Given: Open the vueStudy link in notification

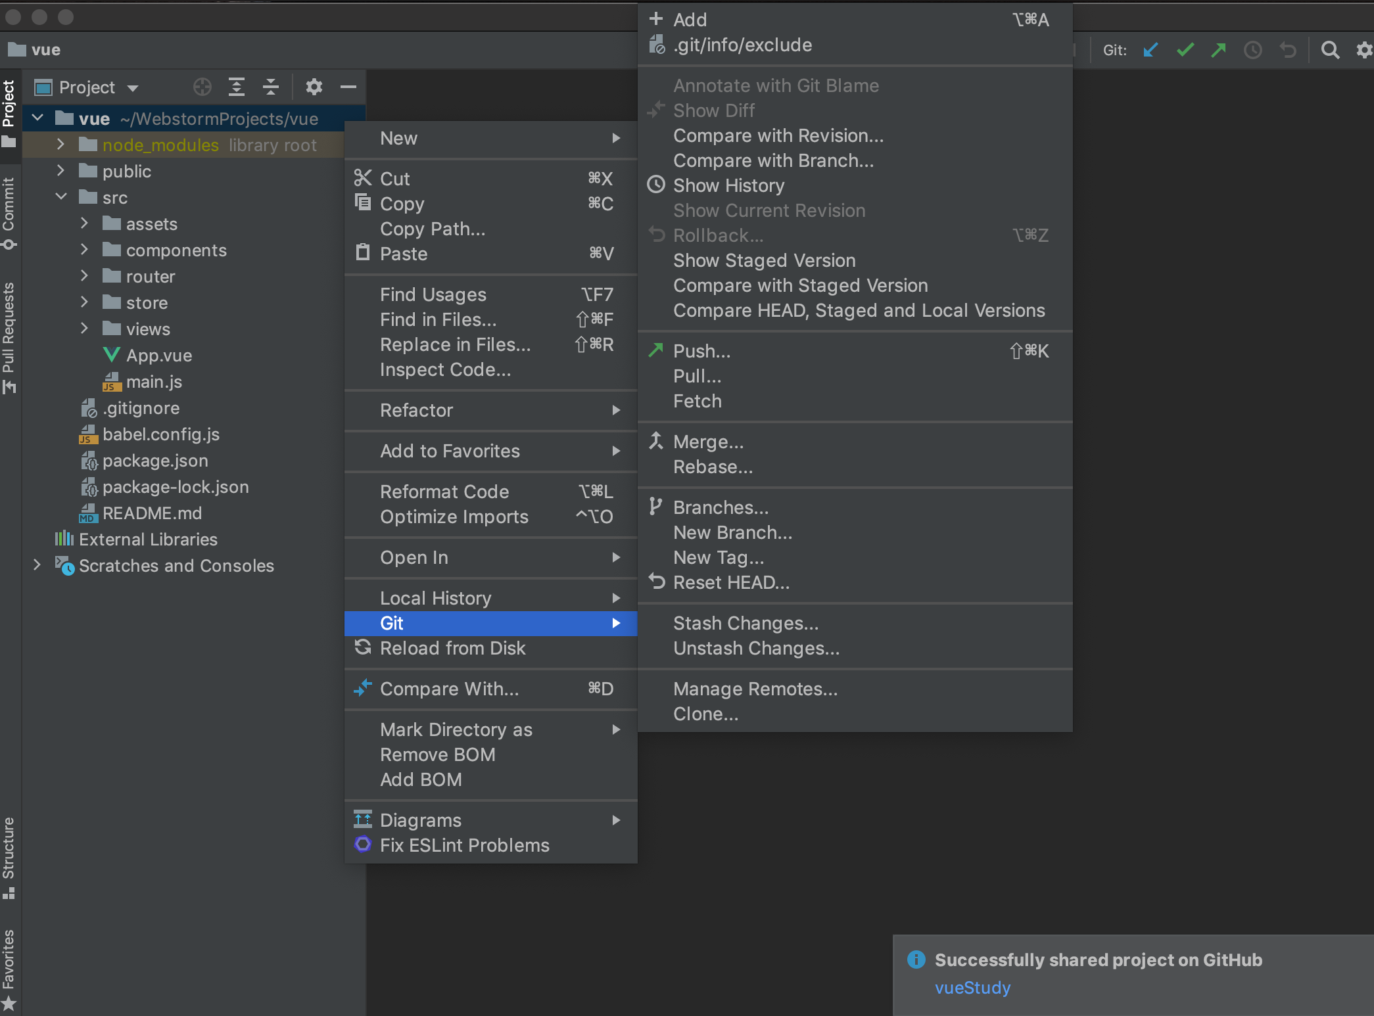Looking at the screenshot, I should click(972, 987).
